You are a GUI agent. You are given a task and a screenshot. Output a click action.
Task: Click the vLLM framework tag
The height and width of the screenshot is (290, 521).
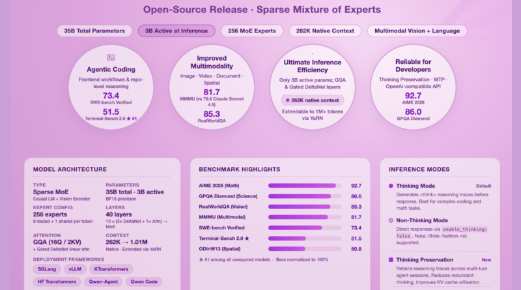pos(75,269)
